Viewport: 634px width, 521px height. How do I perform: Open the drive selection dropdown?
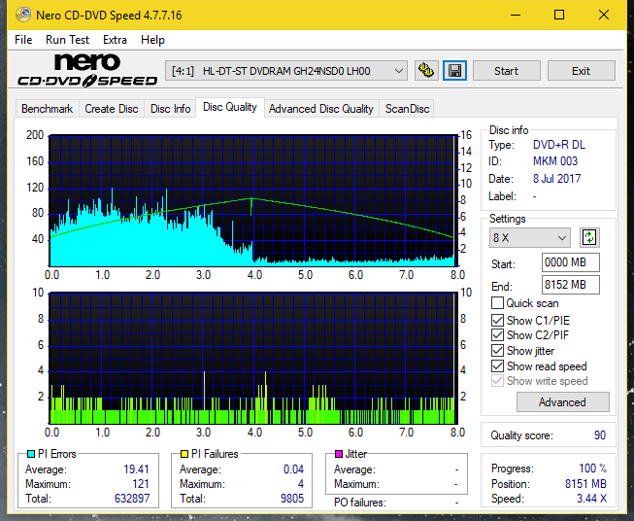click(x=286, y=71)
